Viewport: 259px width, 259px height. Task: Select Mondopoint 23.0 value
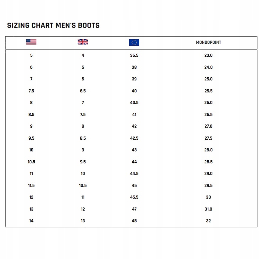(x=208, y=55)
